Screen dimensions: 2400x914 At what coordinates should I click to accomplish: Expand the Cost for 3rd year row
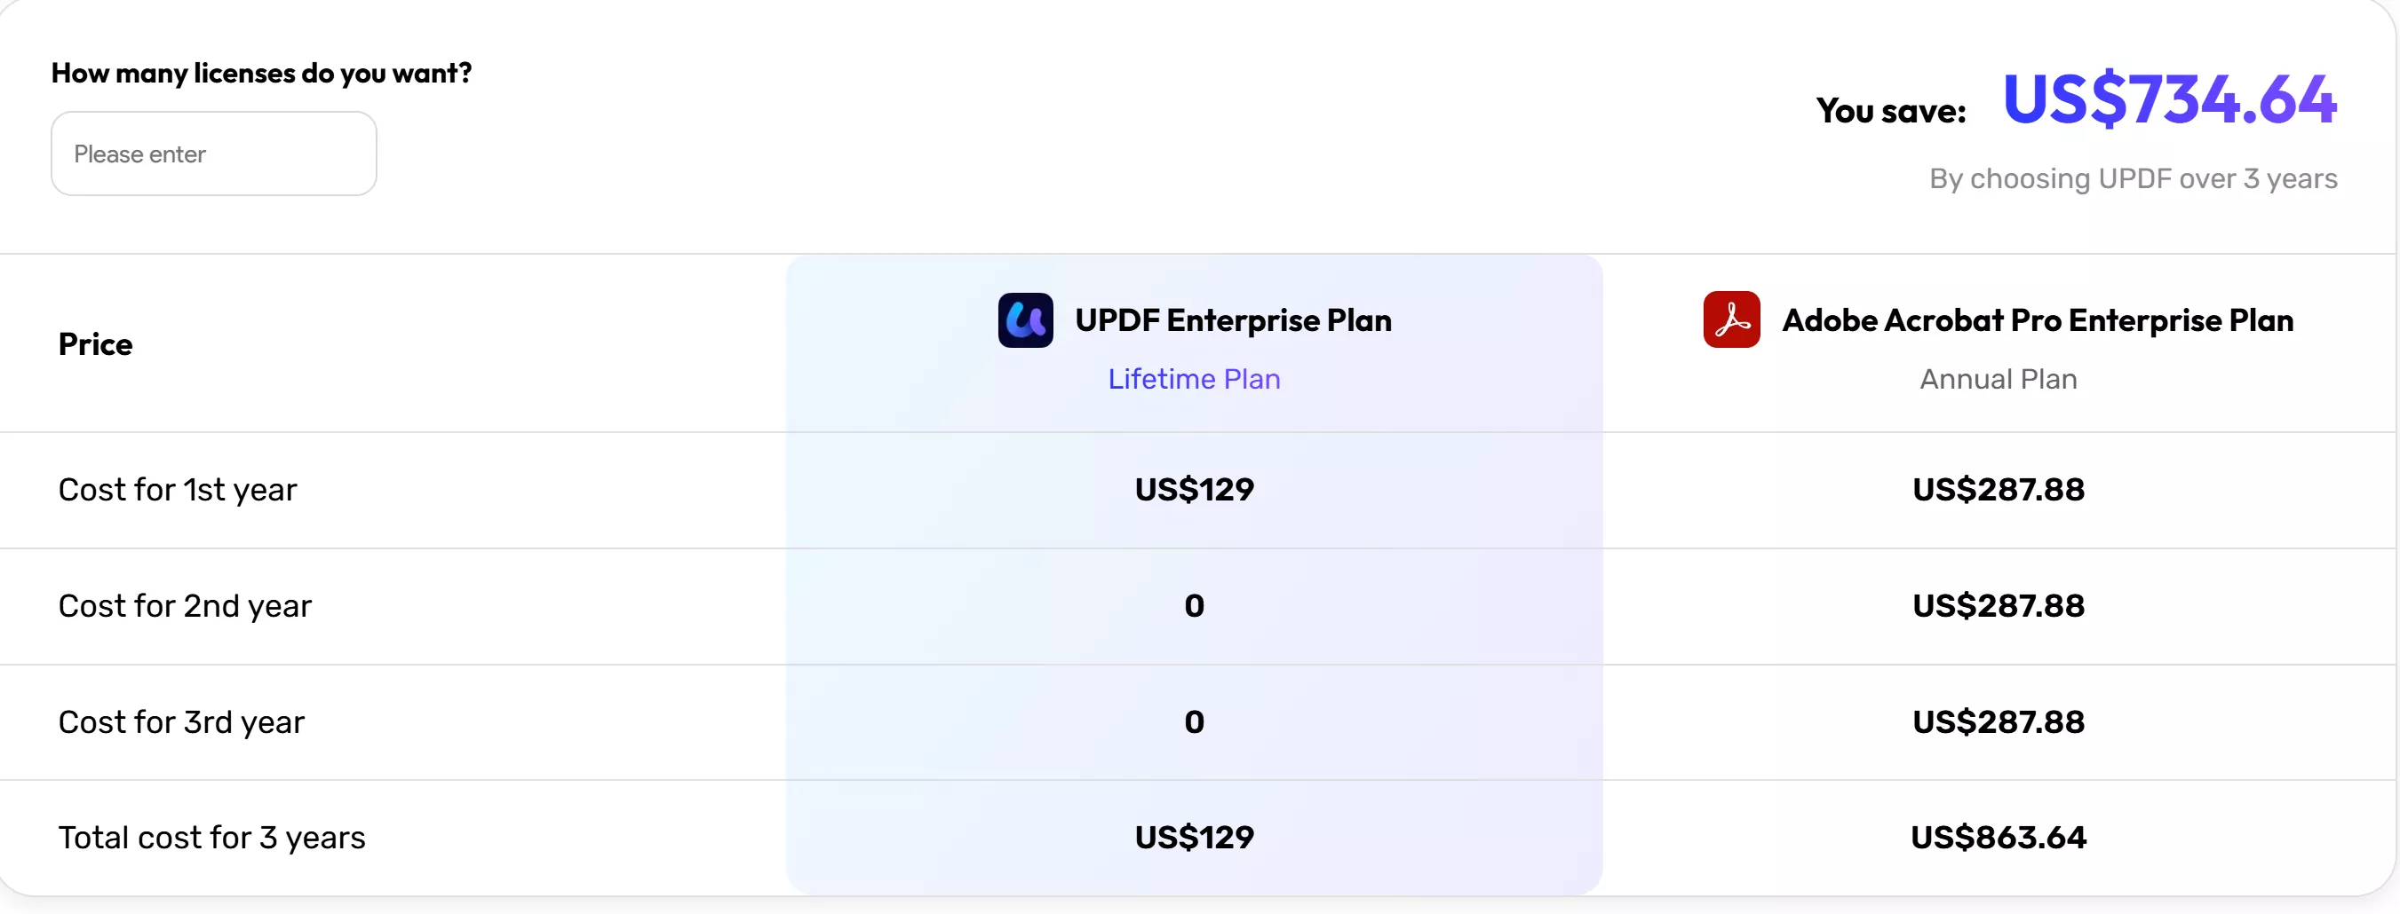pos(180,721)
